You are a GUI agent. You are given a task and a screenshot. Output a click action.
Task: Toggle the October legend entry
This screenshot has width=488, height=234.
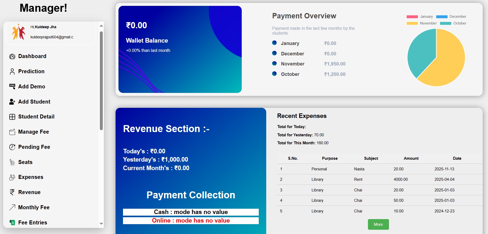(x=453, y=23)
